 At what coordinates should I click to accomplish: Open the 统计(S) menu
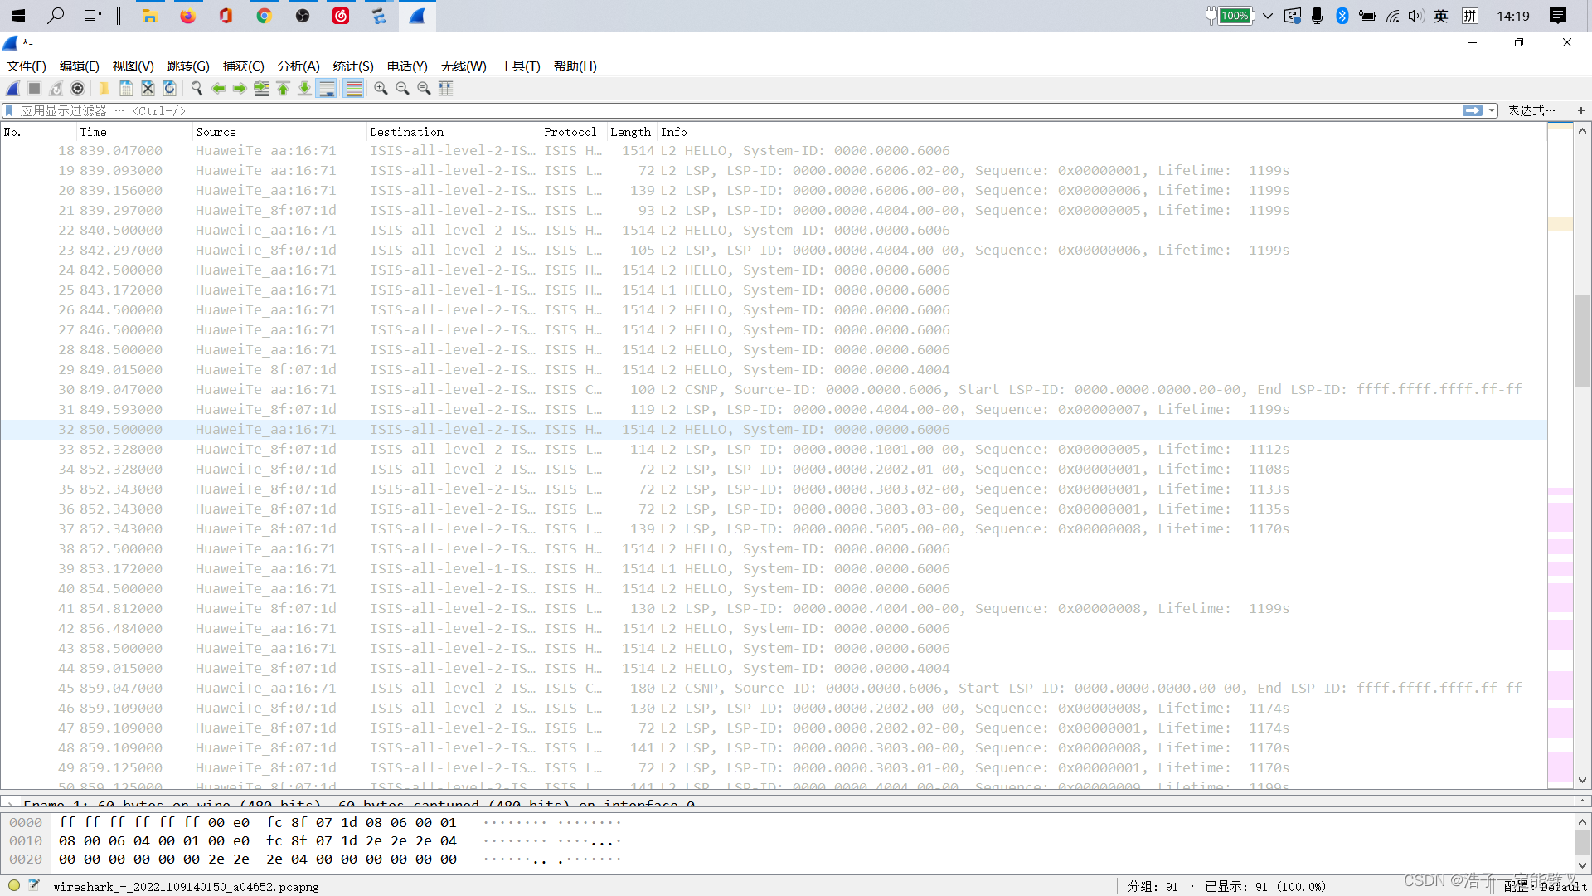pos(352,66)
